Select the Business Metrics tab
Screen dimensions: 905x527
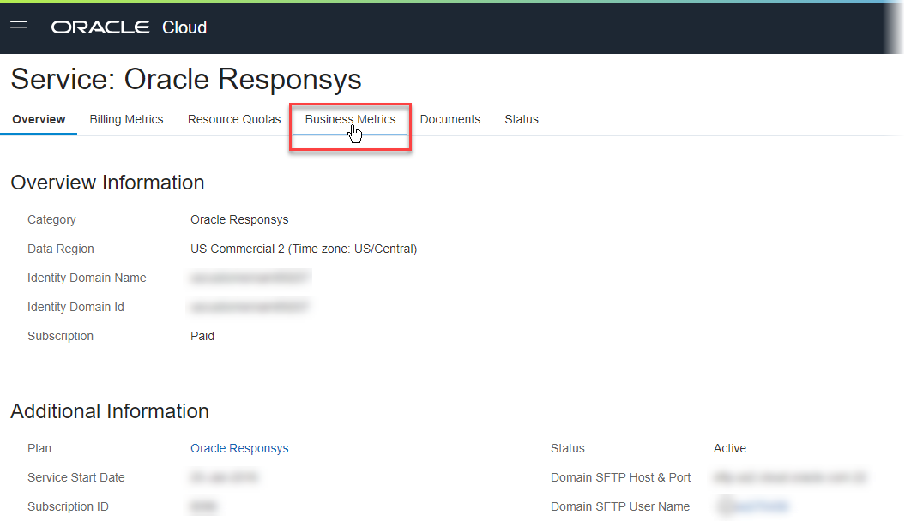click(x=350, y=119)
